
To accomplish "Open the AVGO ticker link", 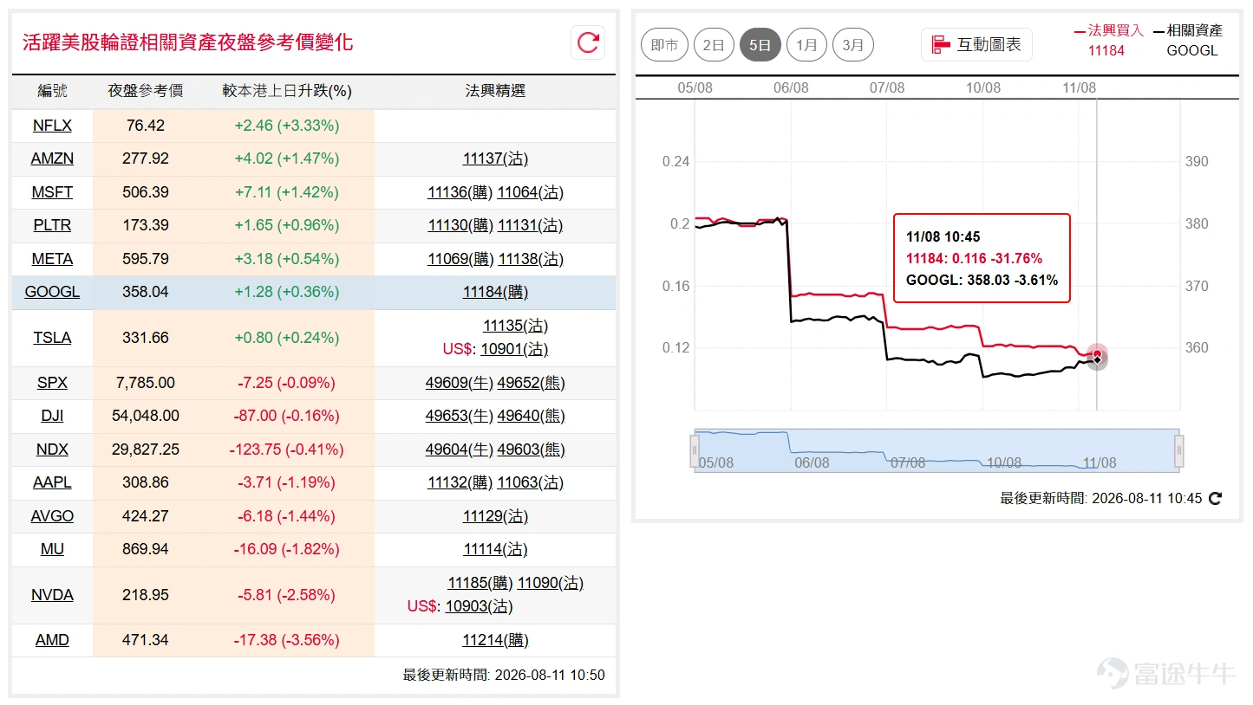I will pos(52,516).
